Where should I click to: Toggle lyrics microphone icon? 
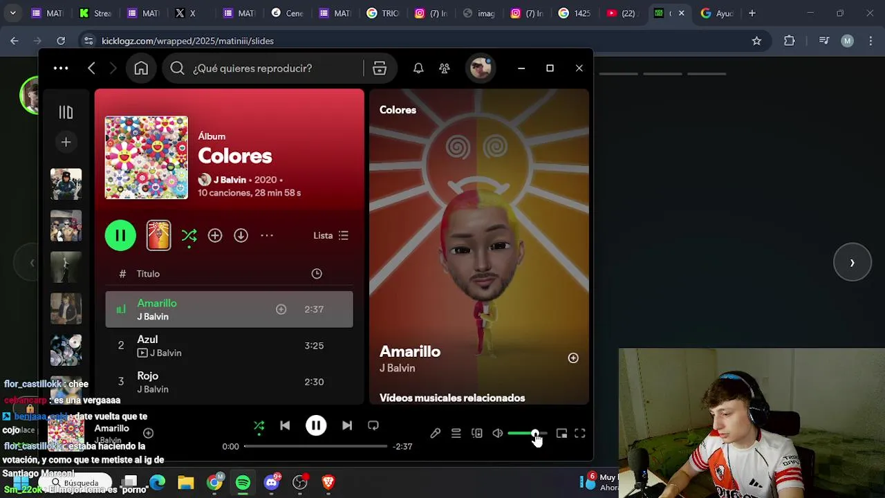pyautogui.click(x=436, y=434)
